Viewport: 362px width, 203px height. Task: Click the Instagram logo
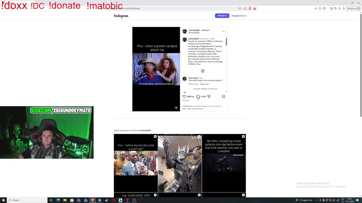(x=121, y=16)
